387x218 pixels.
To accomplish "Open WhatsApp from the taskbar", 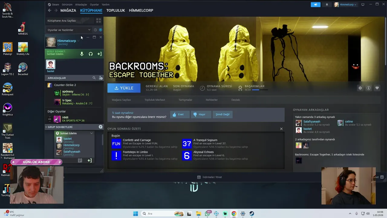I will point(208,213).
